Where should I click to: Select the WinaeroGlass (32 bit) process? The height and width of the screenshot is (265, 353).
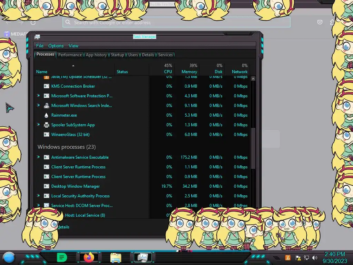(70, 135)
